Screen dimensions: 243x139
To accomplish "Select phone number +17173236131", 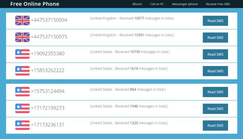I will tap(47, 125).
